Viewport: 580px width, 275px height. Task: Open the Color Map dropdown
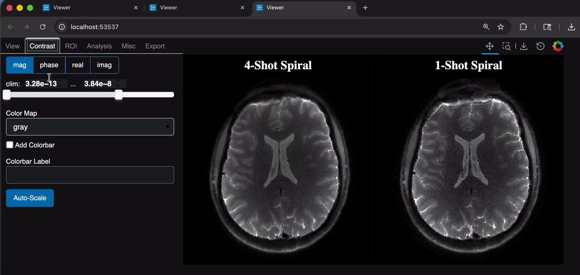(x=90, y=127)
